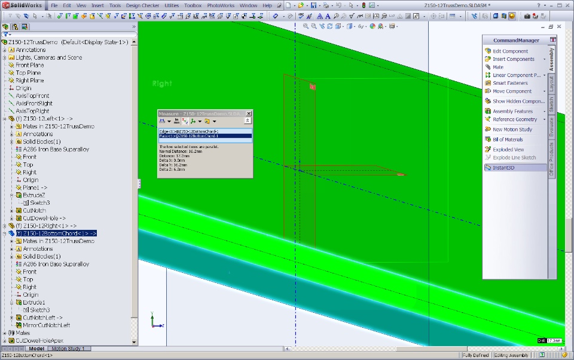The height and width of the screenshot is (360, 574).
Task: Click the Fully Defined status bar entry
Action: pos(475,355)
